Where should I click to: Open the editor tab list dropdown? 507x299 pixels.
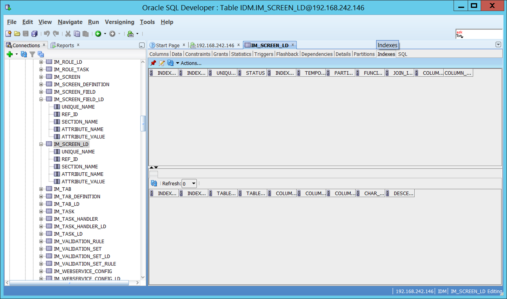[x=498, y=45]
